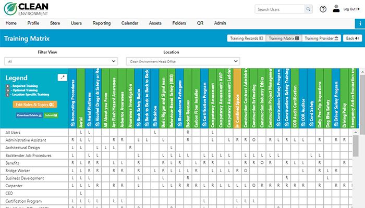Screen dimensions: 365x208
Task: Switch to Training Provider tab
Action: (322, 38)
